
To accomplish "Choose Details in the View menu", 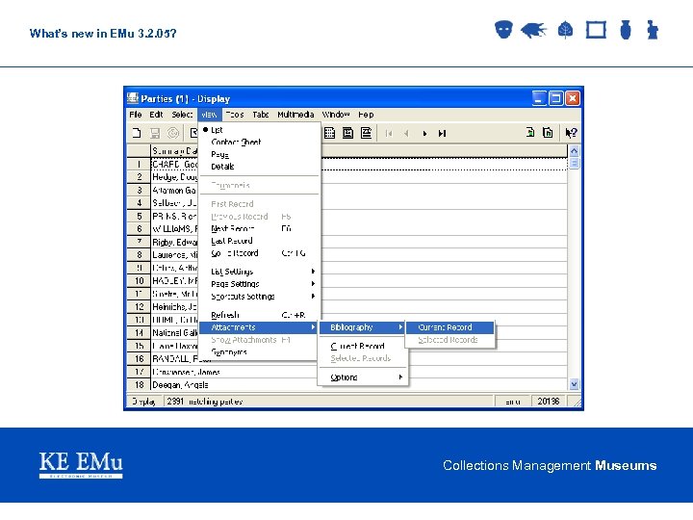I will click(260, 167).
